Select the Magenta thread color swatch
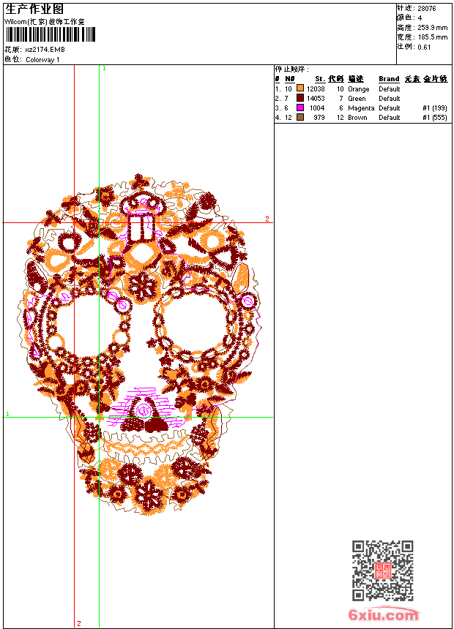 (300, 108)
